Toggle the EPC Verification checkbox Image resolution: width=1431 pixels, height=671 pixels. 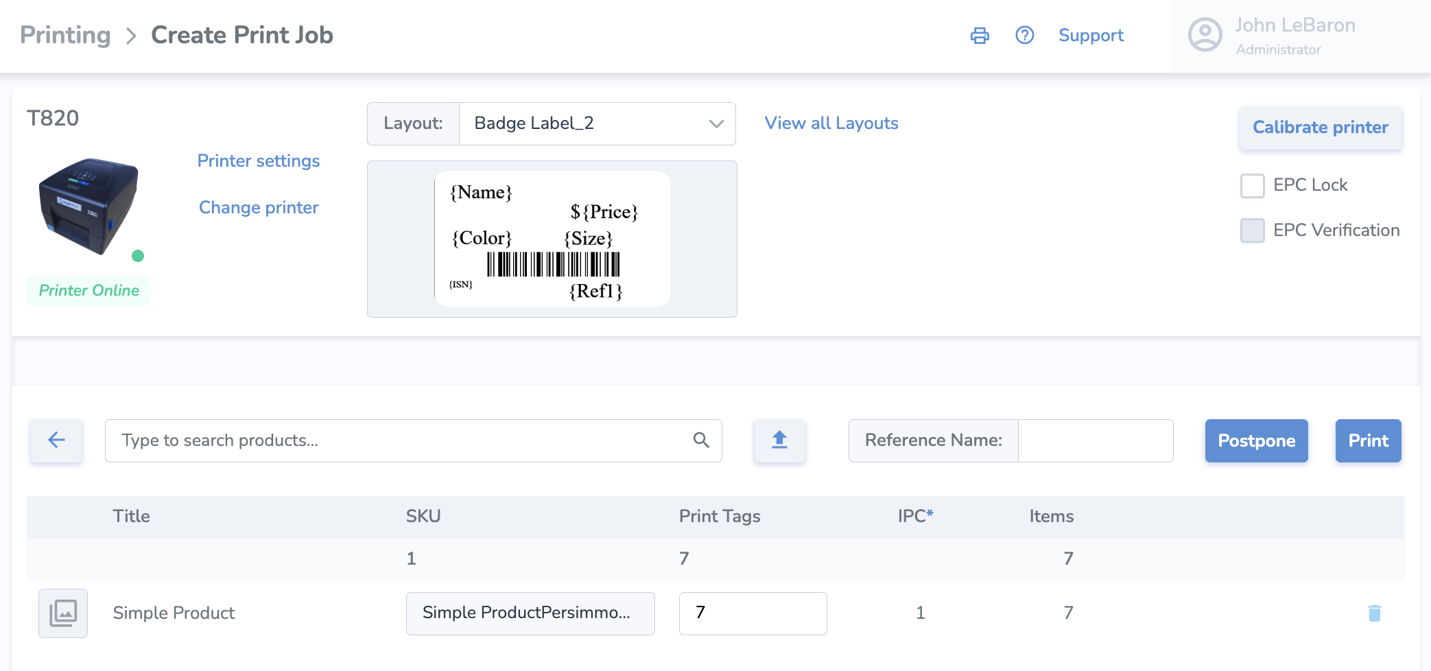coord(1252,231)
